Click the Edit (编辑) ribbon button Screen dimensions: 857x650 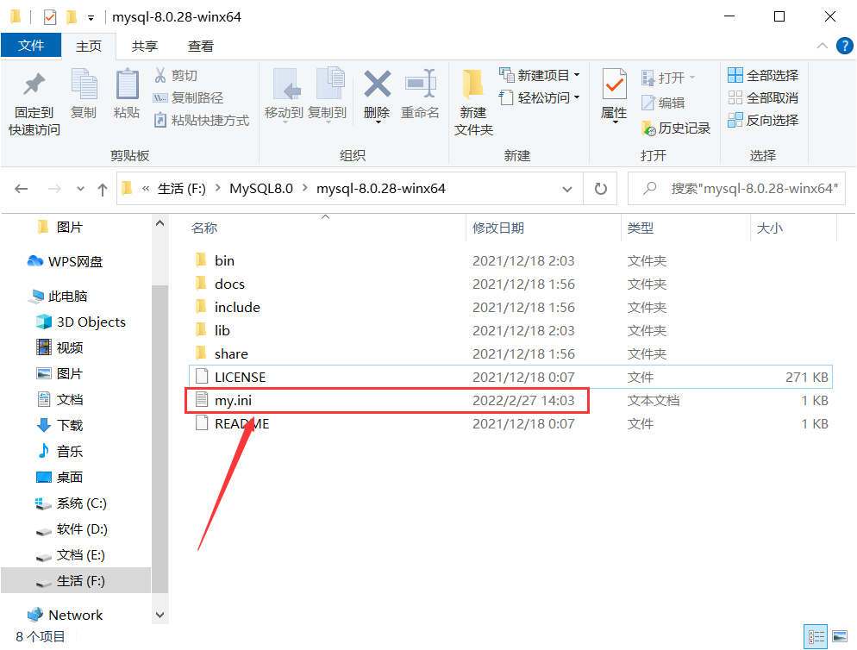pos(663,103)
